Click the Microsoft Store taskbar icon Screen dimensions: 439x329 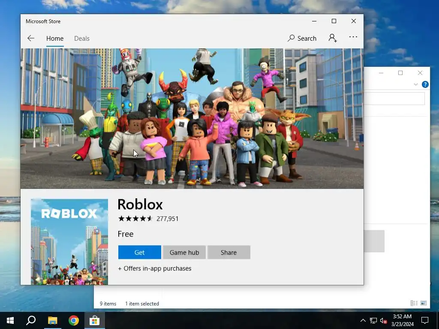point(95,320)
